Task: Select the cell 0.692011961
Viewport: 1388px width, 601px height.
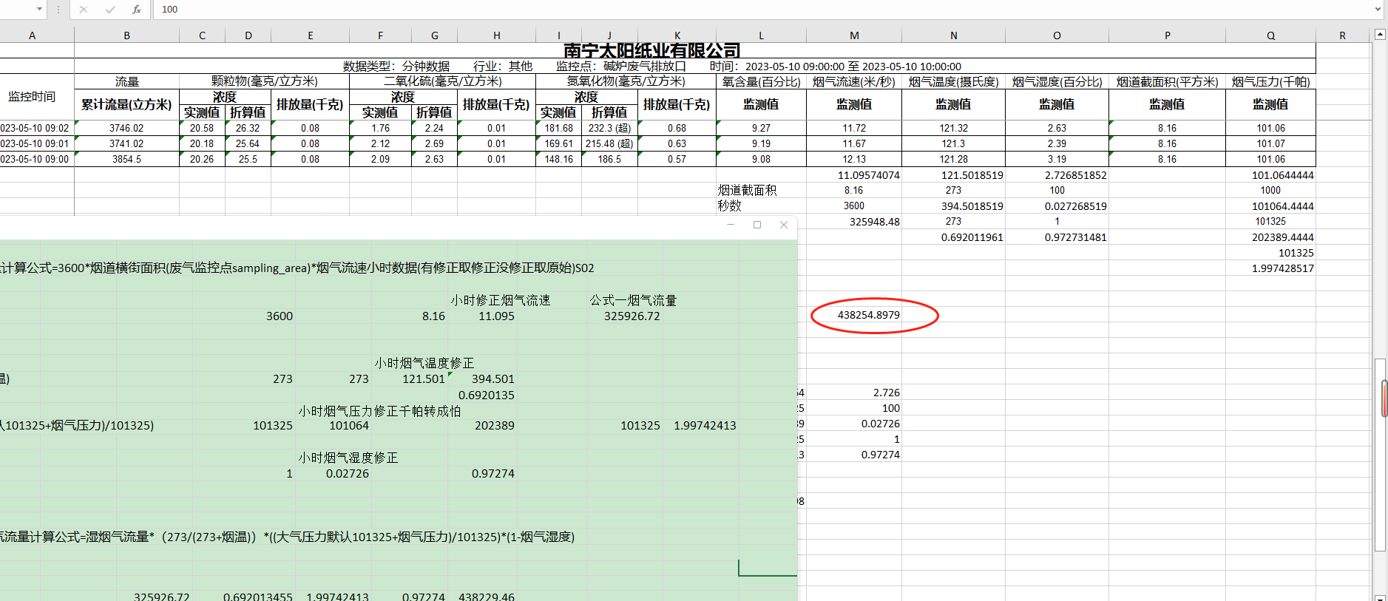Action: [954, 237]
